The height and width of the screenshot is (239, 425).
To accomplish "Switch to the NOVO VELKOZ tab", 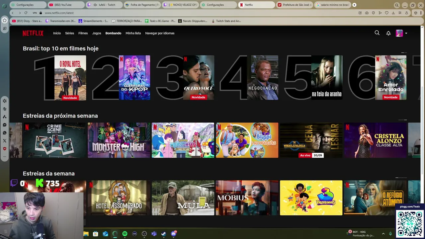I will [x=181, y=5].
